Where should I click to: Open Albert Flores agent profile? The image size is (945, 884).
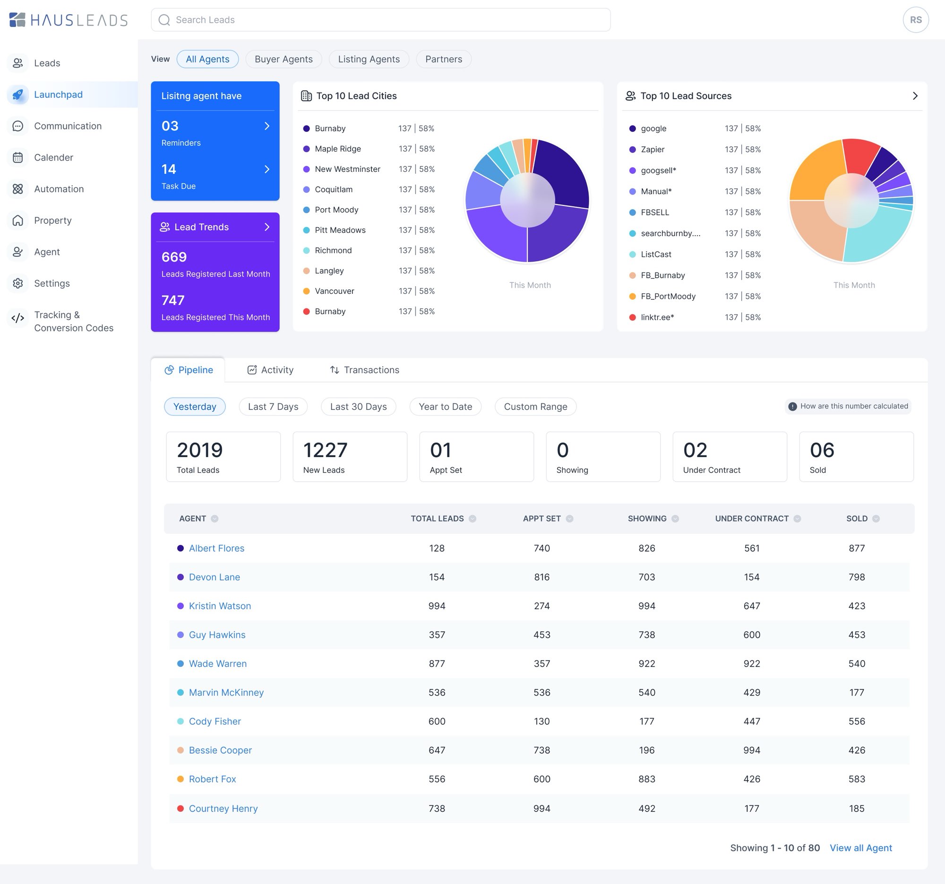(x=217, y=548)
